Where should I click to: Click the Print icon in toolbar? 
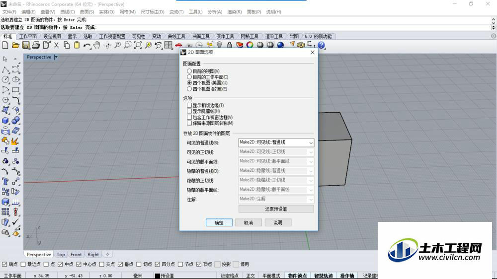[36, 45]
